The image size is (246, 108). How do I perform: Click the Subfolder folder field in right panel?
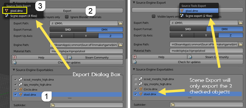tap(206, 104)
